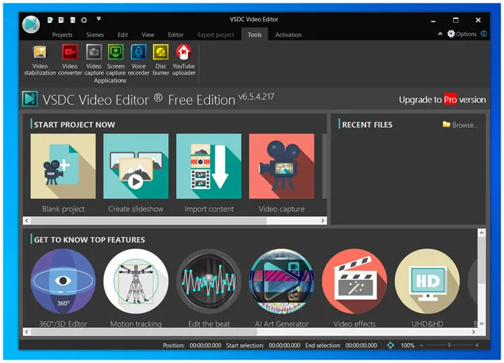Click the VSDC logo beside the Free Edition title

[30, 99]
